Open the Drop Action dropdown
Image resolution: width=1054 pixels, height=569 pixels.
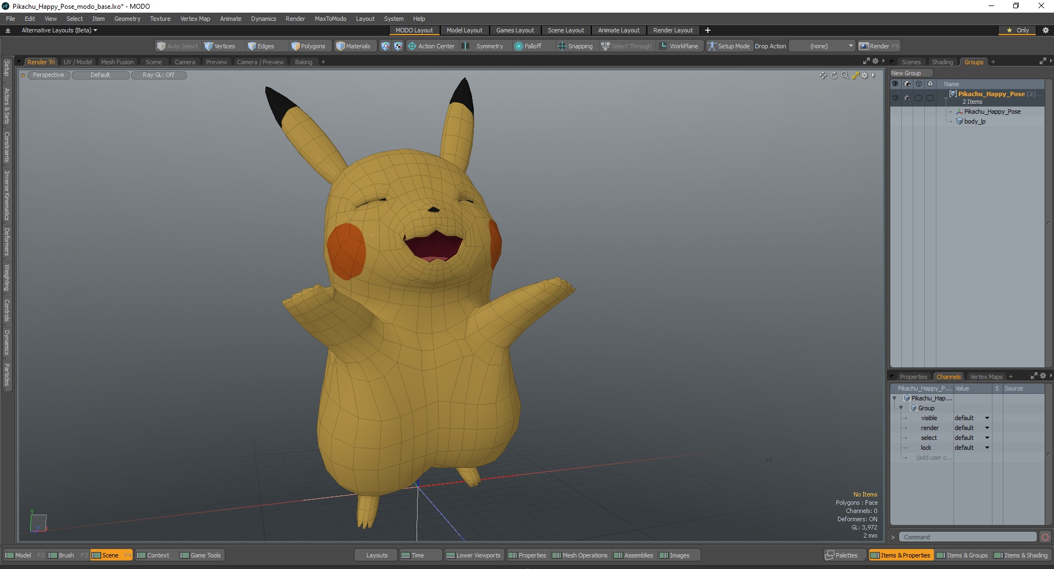tap(822, 46)
